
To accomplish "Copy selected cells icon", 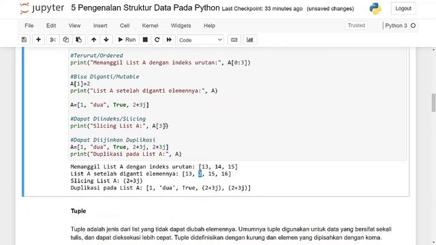I will point(65,39).
